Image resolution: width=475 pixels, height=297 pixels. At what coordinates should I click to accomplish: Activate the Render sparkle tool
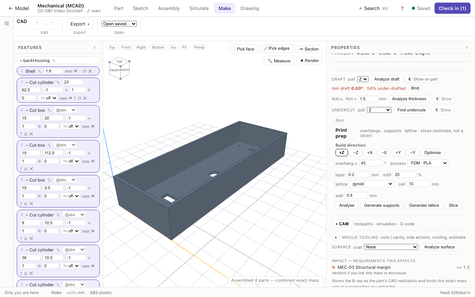pos(309,61)
